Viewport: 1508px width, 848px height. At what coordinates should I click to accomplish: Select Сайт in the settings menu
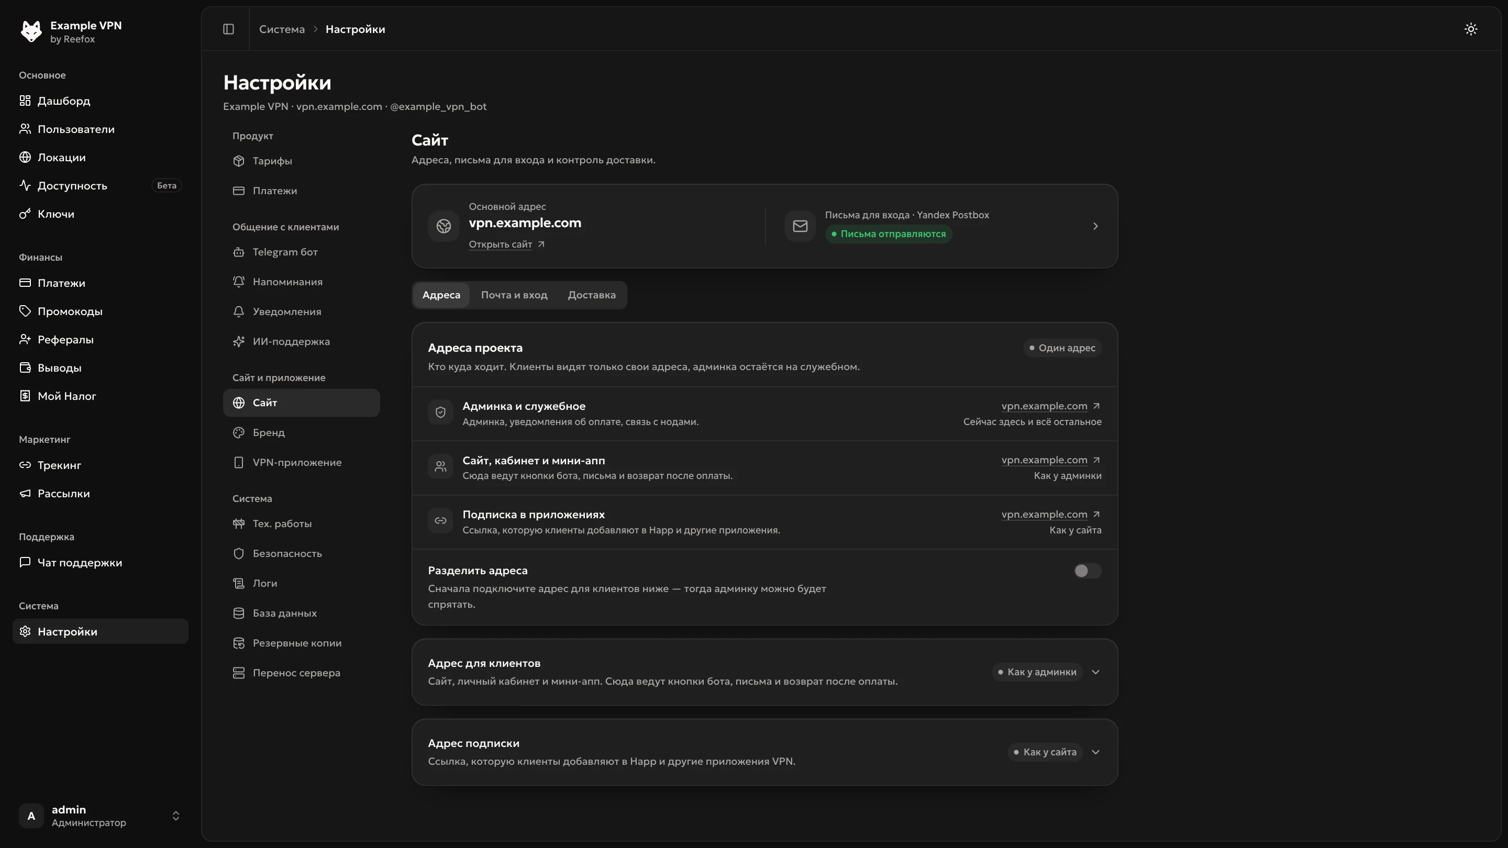[301, 403]
